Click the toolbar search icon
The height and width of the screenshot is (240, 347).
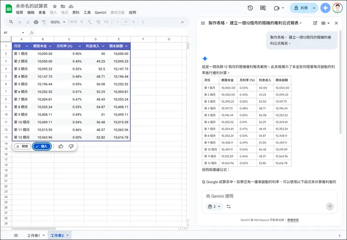click(11, 22)
